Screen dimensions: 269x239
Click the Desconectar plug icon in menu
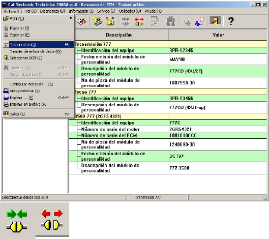pyautogui.click(x=6, y=45)
